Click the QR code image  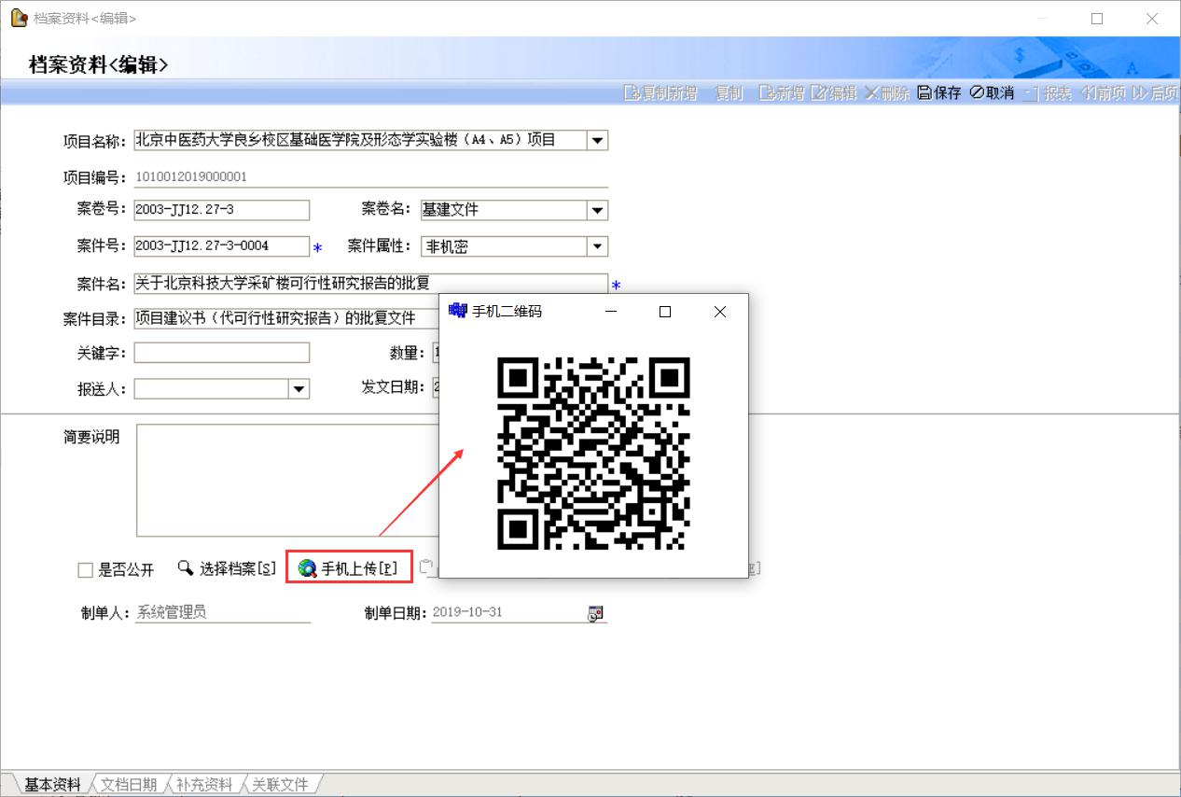coord(593,454)
